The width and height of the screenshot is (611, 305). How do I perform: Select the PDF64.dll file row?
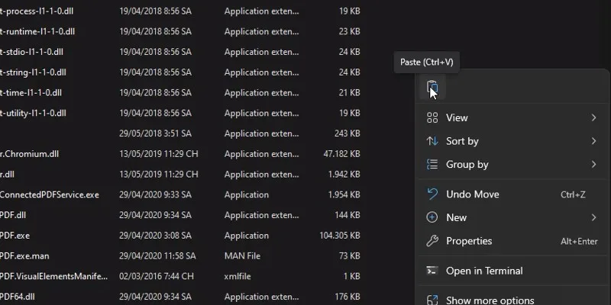click(18, 297)
